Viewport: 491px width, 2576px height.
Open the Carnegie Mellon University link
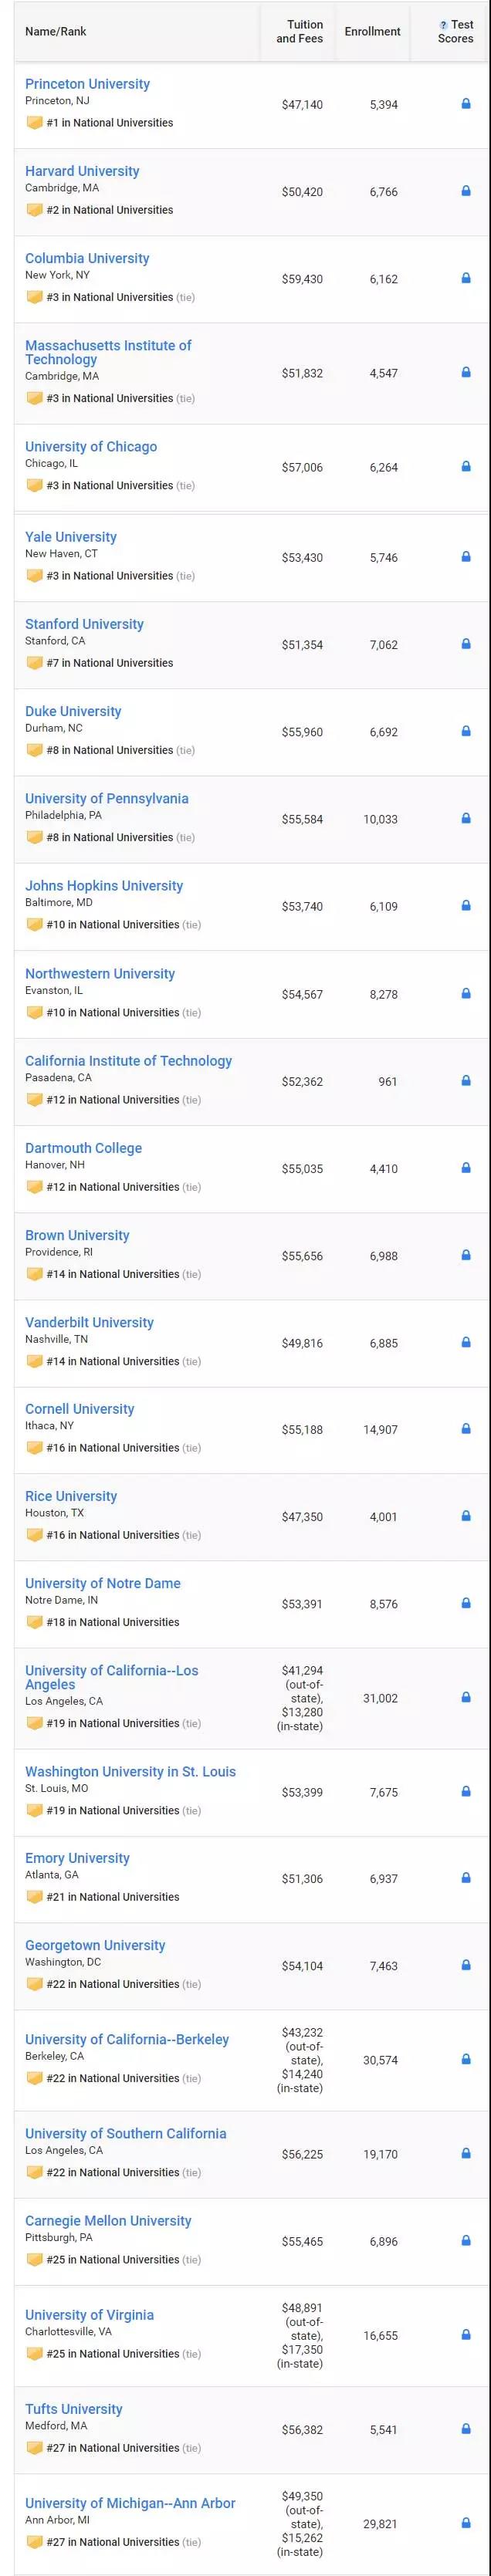click(x=108, y=2220)
